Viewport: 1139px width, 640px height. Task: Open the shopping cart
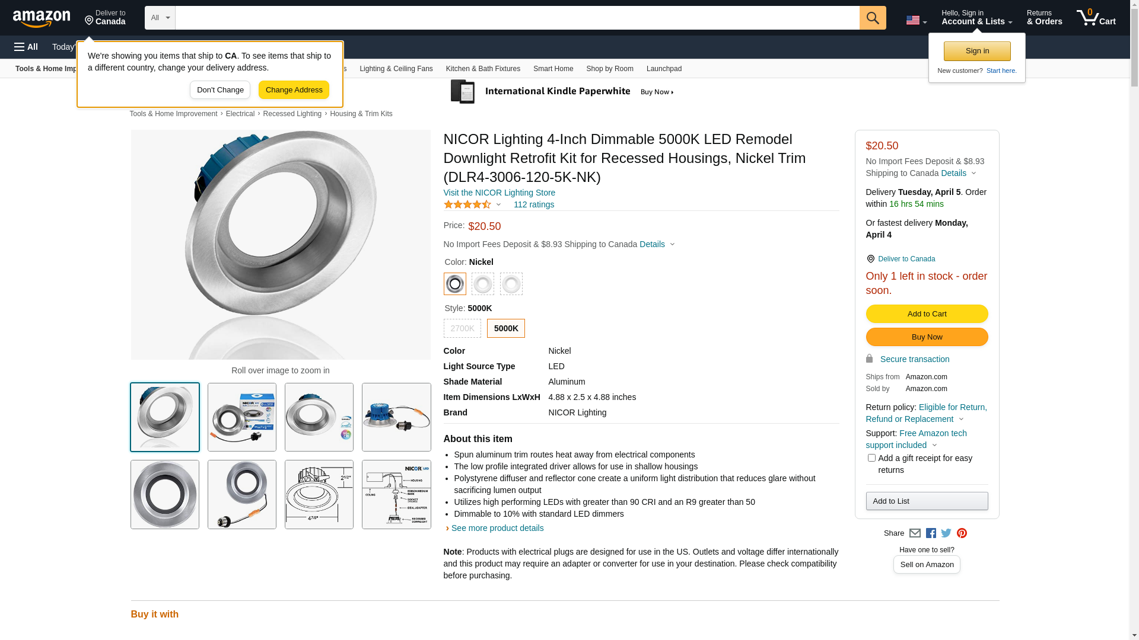tap(1096, 18)
